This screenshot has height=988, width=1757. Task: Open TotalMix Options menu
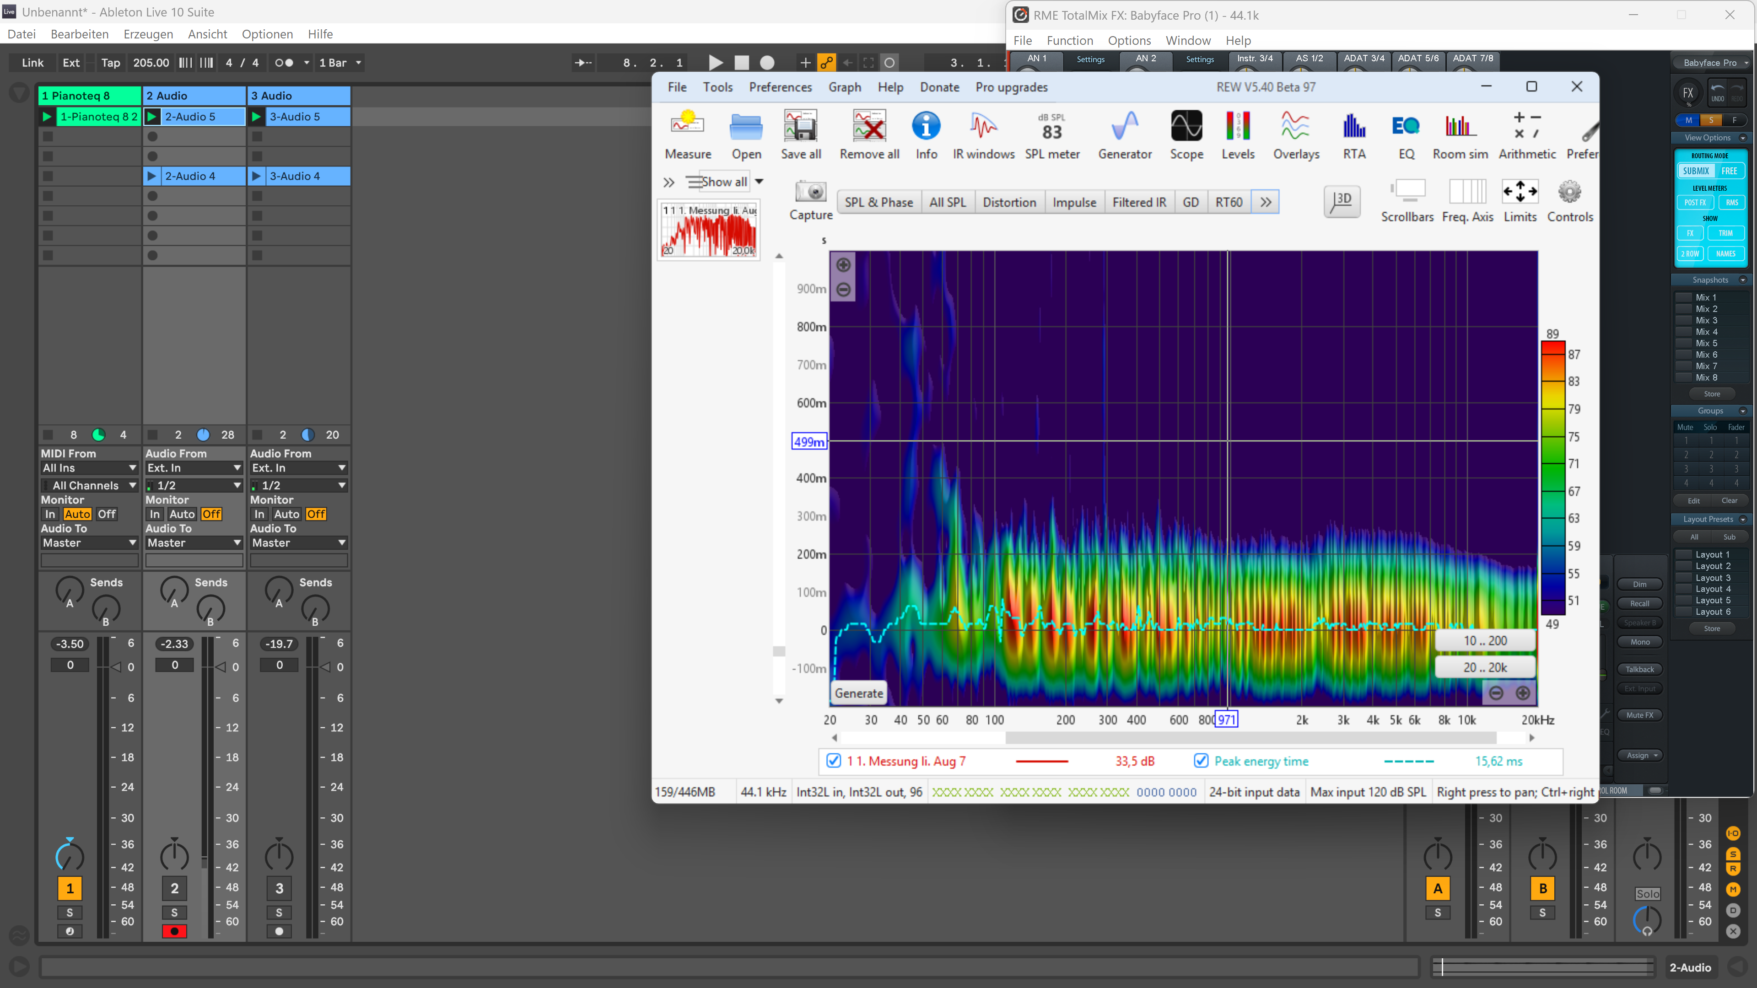(1129, 40)
